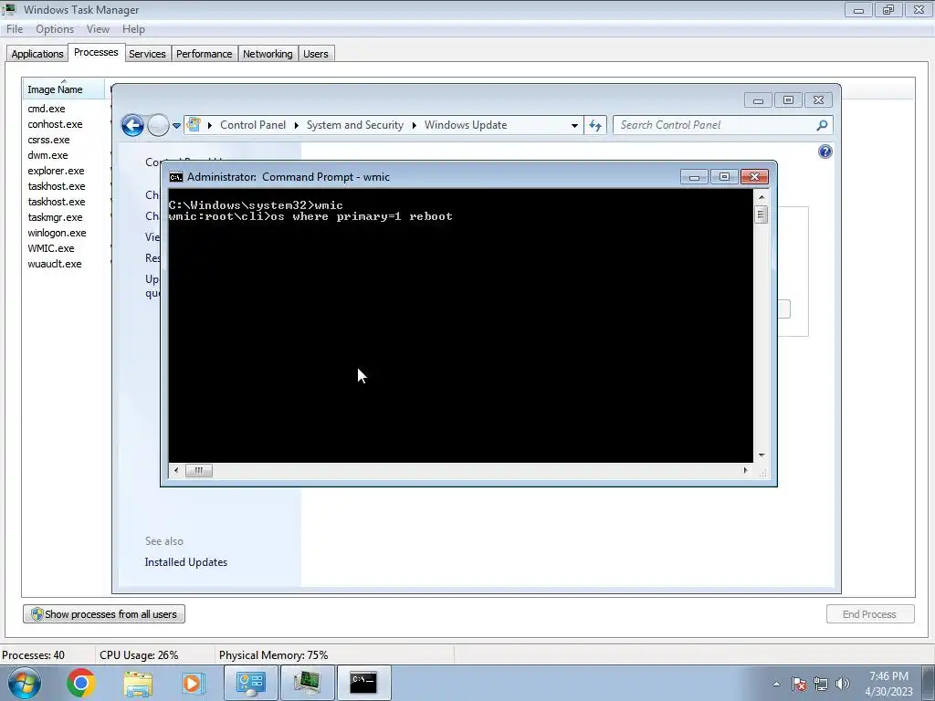Switch to the Users tab
Image resolution: width=935 pixels, height=701 pixels.
315,54
